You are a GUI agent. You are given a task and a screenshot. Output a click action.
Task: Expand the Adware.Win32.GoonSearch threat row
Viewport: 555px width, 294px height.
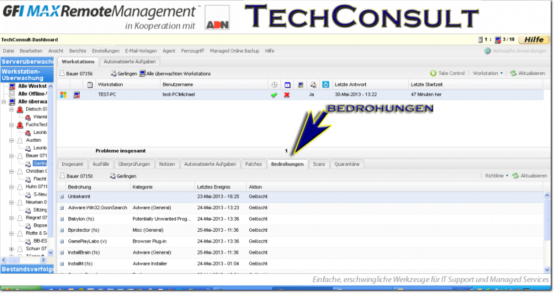pos(62,208)
